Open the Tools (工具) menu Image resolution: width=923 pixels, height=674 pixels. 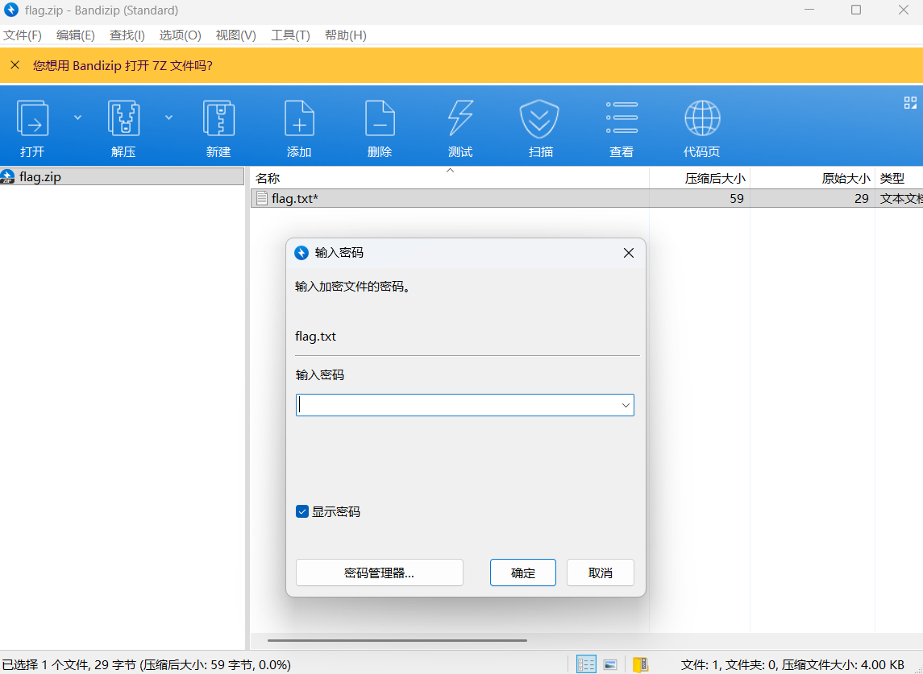(290, 35)
